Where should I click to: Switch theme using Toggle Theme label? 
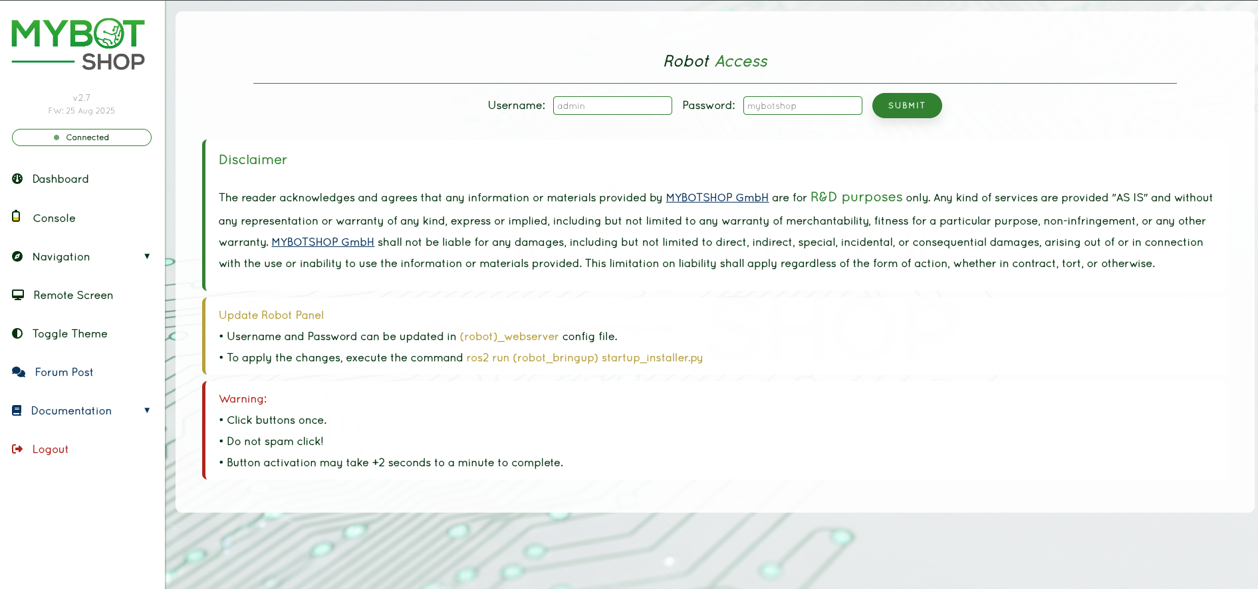(x=70, y=333)
